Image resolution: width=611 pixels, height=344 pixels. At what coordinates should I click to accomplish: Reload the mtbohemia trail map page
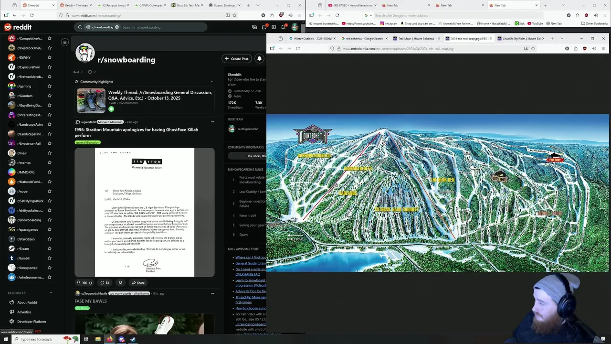click(298, 48)
